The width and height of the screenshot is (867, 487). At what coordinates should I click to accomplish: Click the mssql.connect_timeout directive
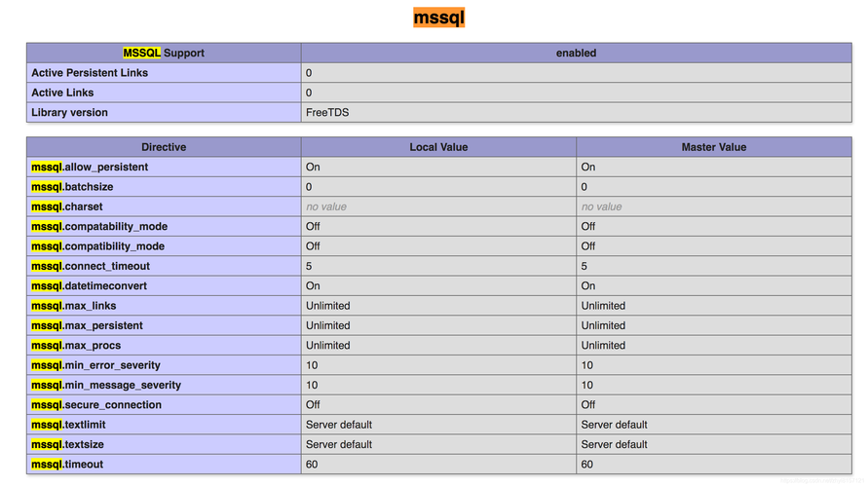(91, 267)
